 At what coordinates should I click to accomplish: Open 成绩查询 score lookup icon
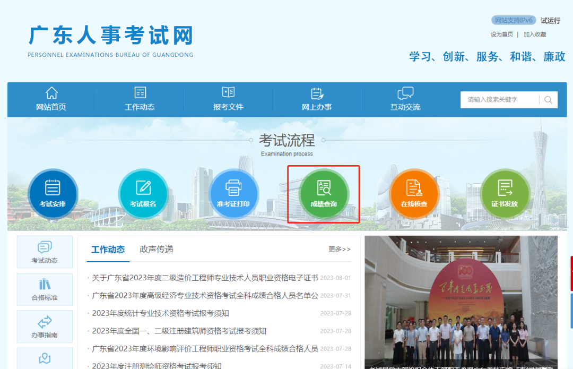(324, 193)
